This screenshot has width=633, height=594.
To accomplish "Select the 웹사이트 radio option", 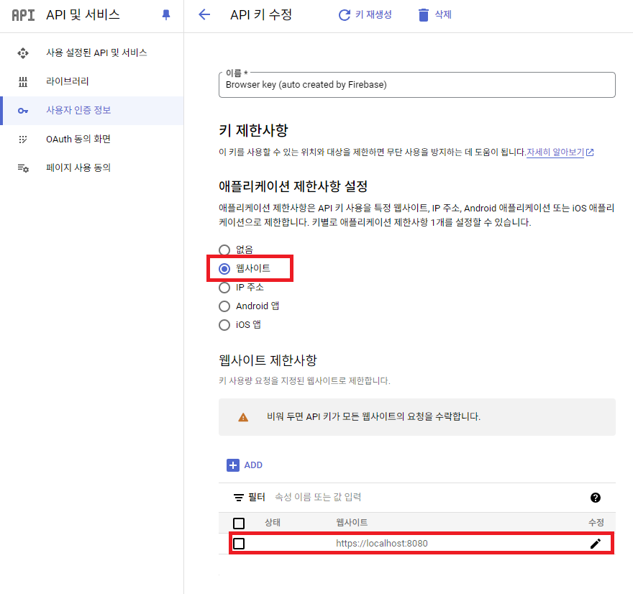I will point(224,269).
